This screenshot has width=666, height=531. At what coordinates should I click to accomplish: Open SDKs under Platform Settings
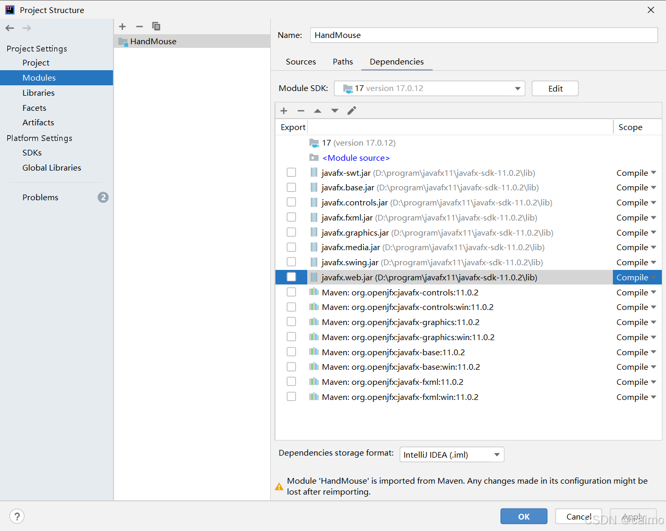pos(32,153)
